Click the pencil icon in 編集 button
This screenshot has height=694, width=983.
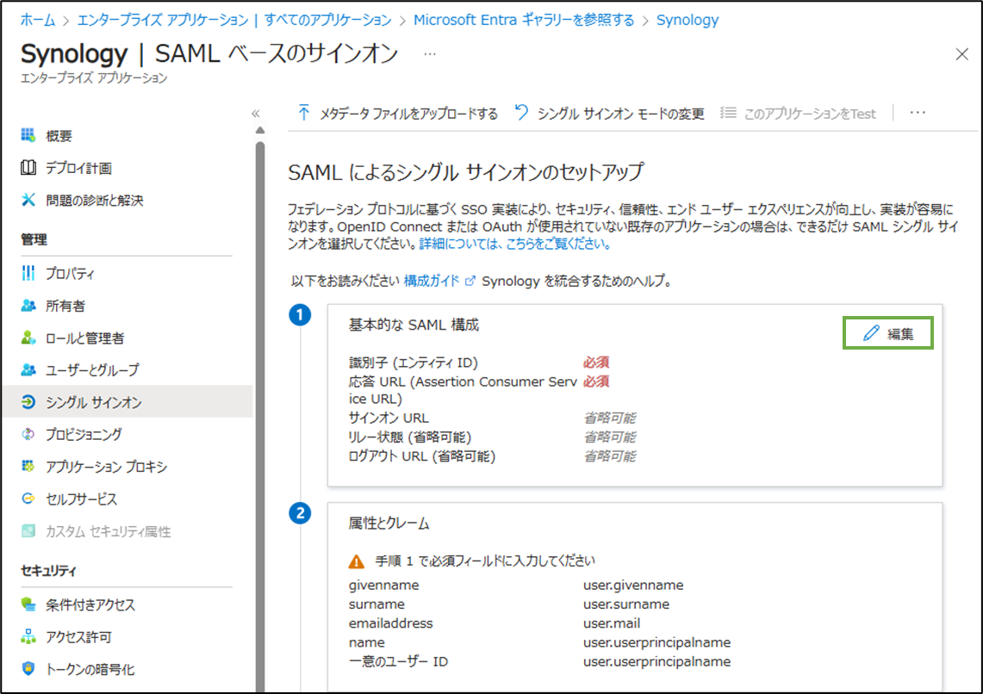coord(871,333)
